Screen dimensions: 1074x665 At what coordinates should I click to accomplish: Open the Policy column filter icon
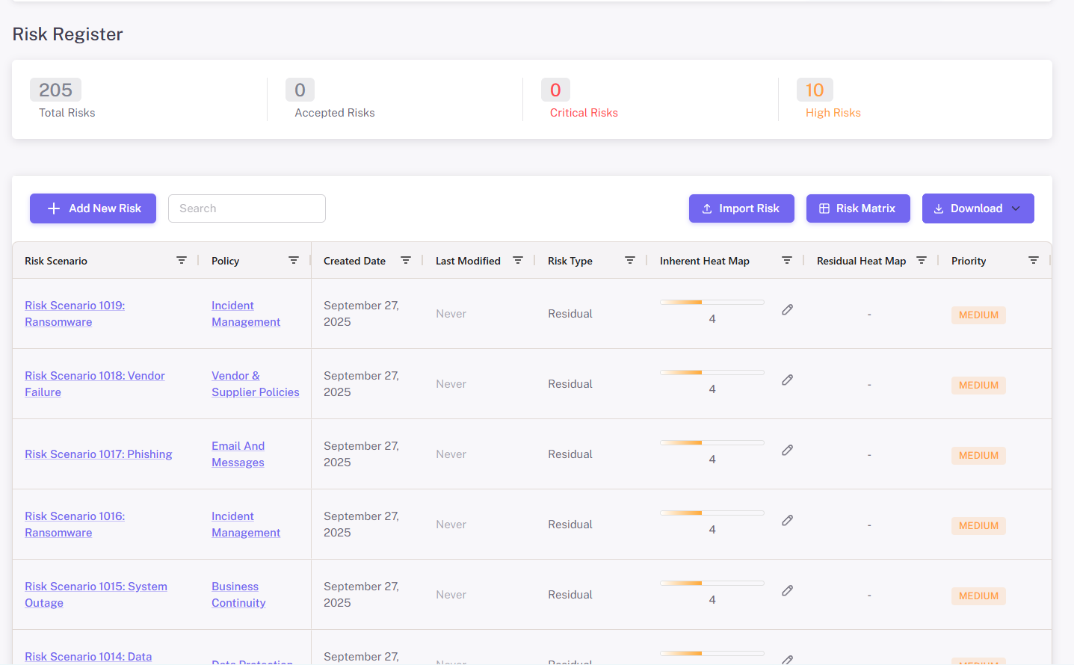[x=294, y=261]
